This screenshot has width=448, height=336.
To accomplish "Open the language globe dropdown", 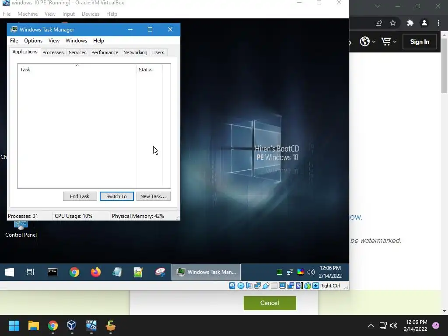I will [367, 42].
